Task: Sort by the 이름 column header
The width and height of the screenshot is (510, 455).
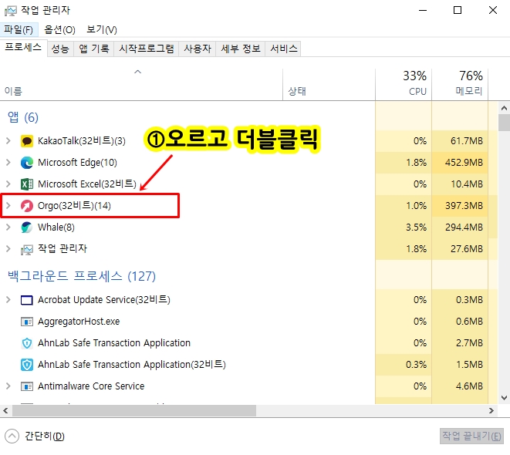Action: pos(141,85)
